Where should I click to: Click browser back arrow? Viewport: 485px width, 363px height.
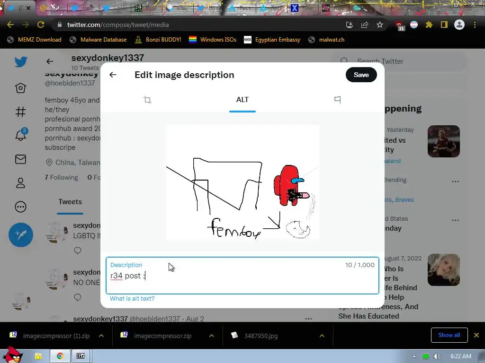(10, 25)
